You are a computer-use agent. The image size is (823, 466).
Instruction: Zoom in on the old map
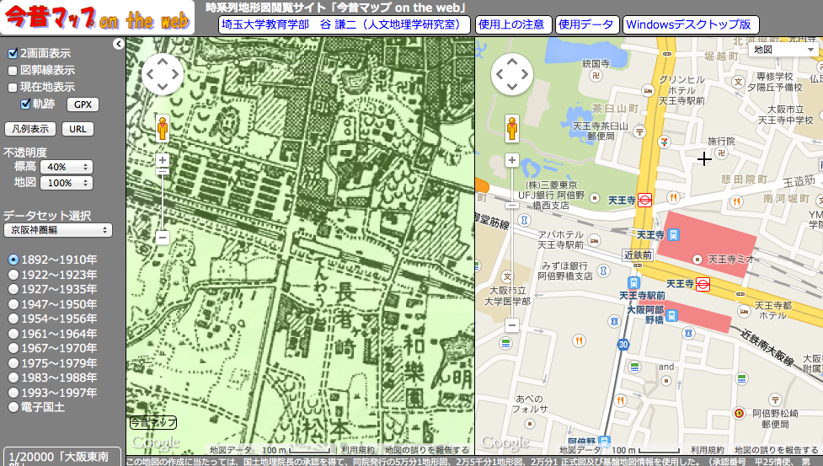click(163, 160)
